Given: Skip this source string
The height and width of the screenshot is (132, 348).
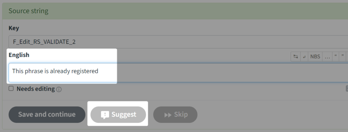Looking at the screenshot, I should pyautogui.click(x=175, y=114).
